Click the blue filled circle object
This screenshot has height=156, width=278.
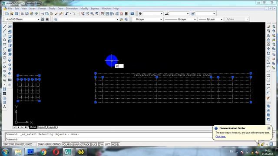[x=112, y=61]
